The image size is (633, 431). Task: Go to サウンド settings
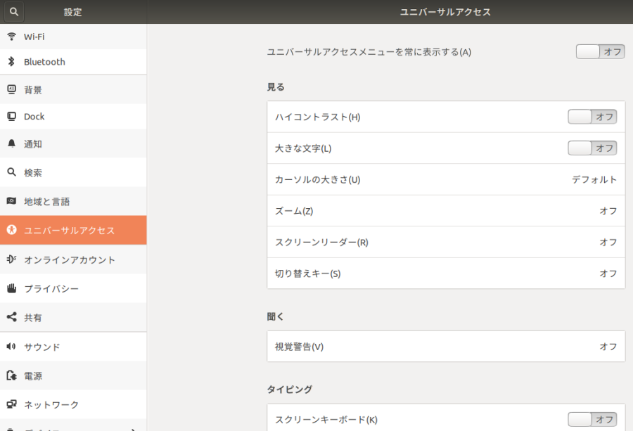pyautogui.click(x=73, y=347)
